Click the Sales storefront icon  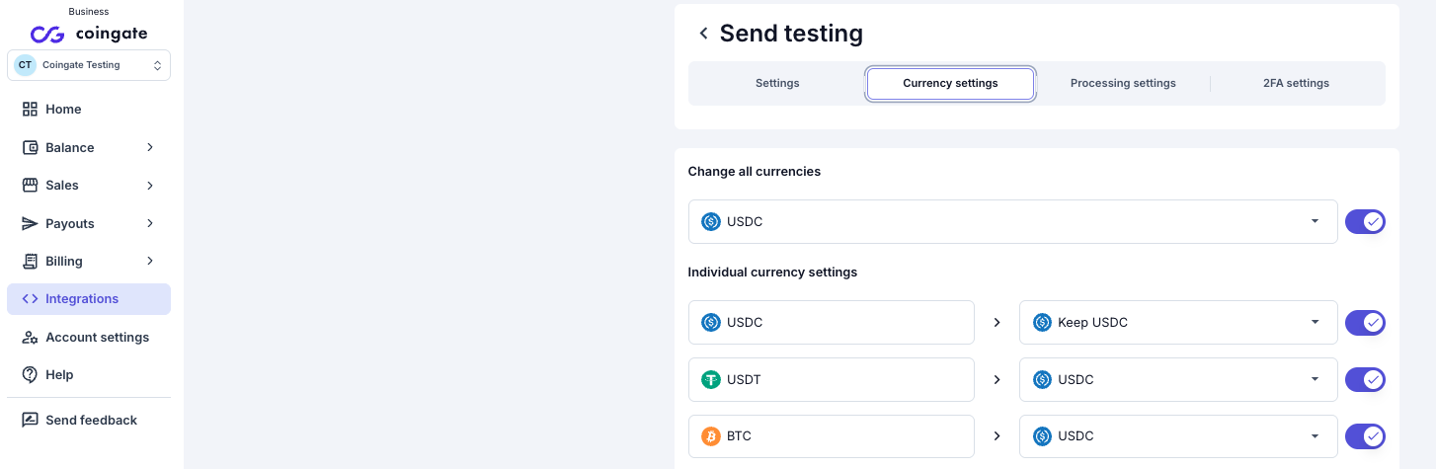[30, 186]
